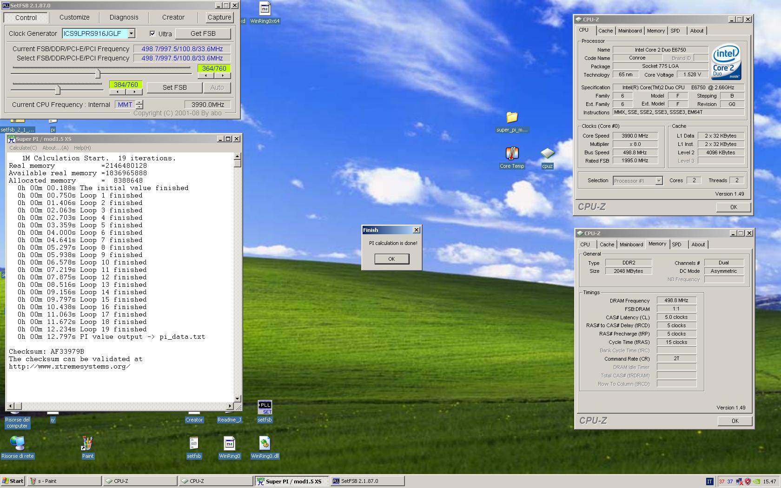Switch to SetFSB 2.1.87.0 taskbar item
This screenshot has width=781, height=488.
(x=367, y=481)
